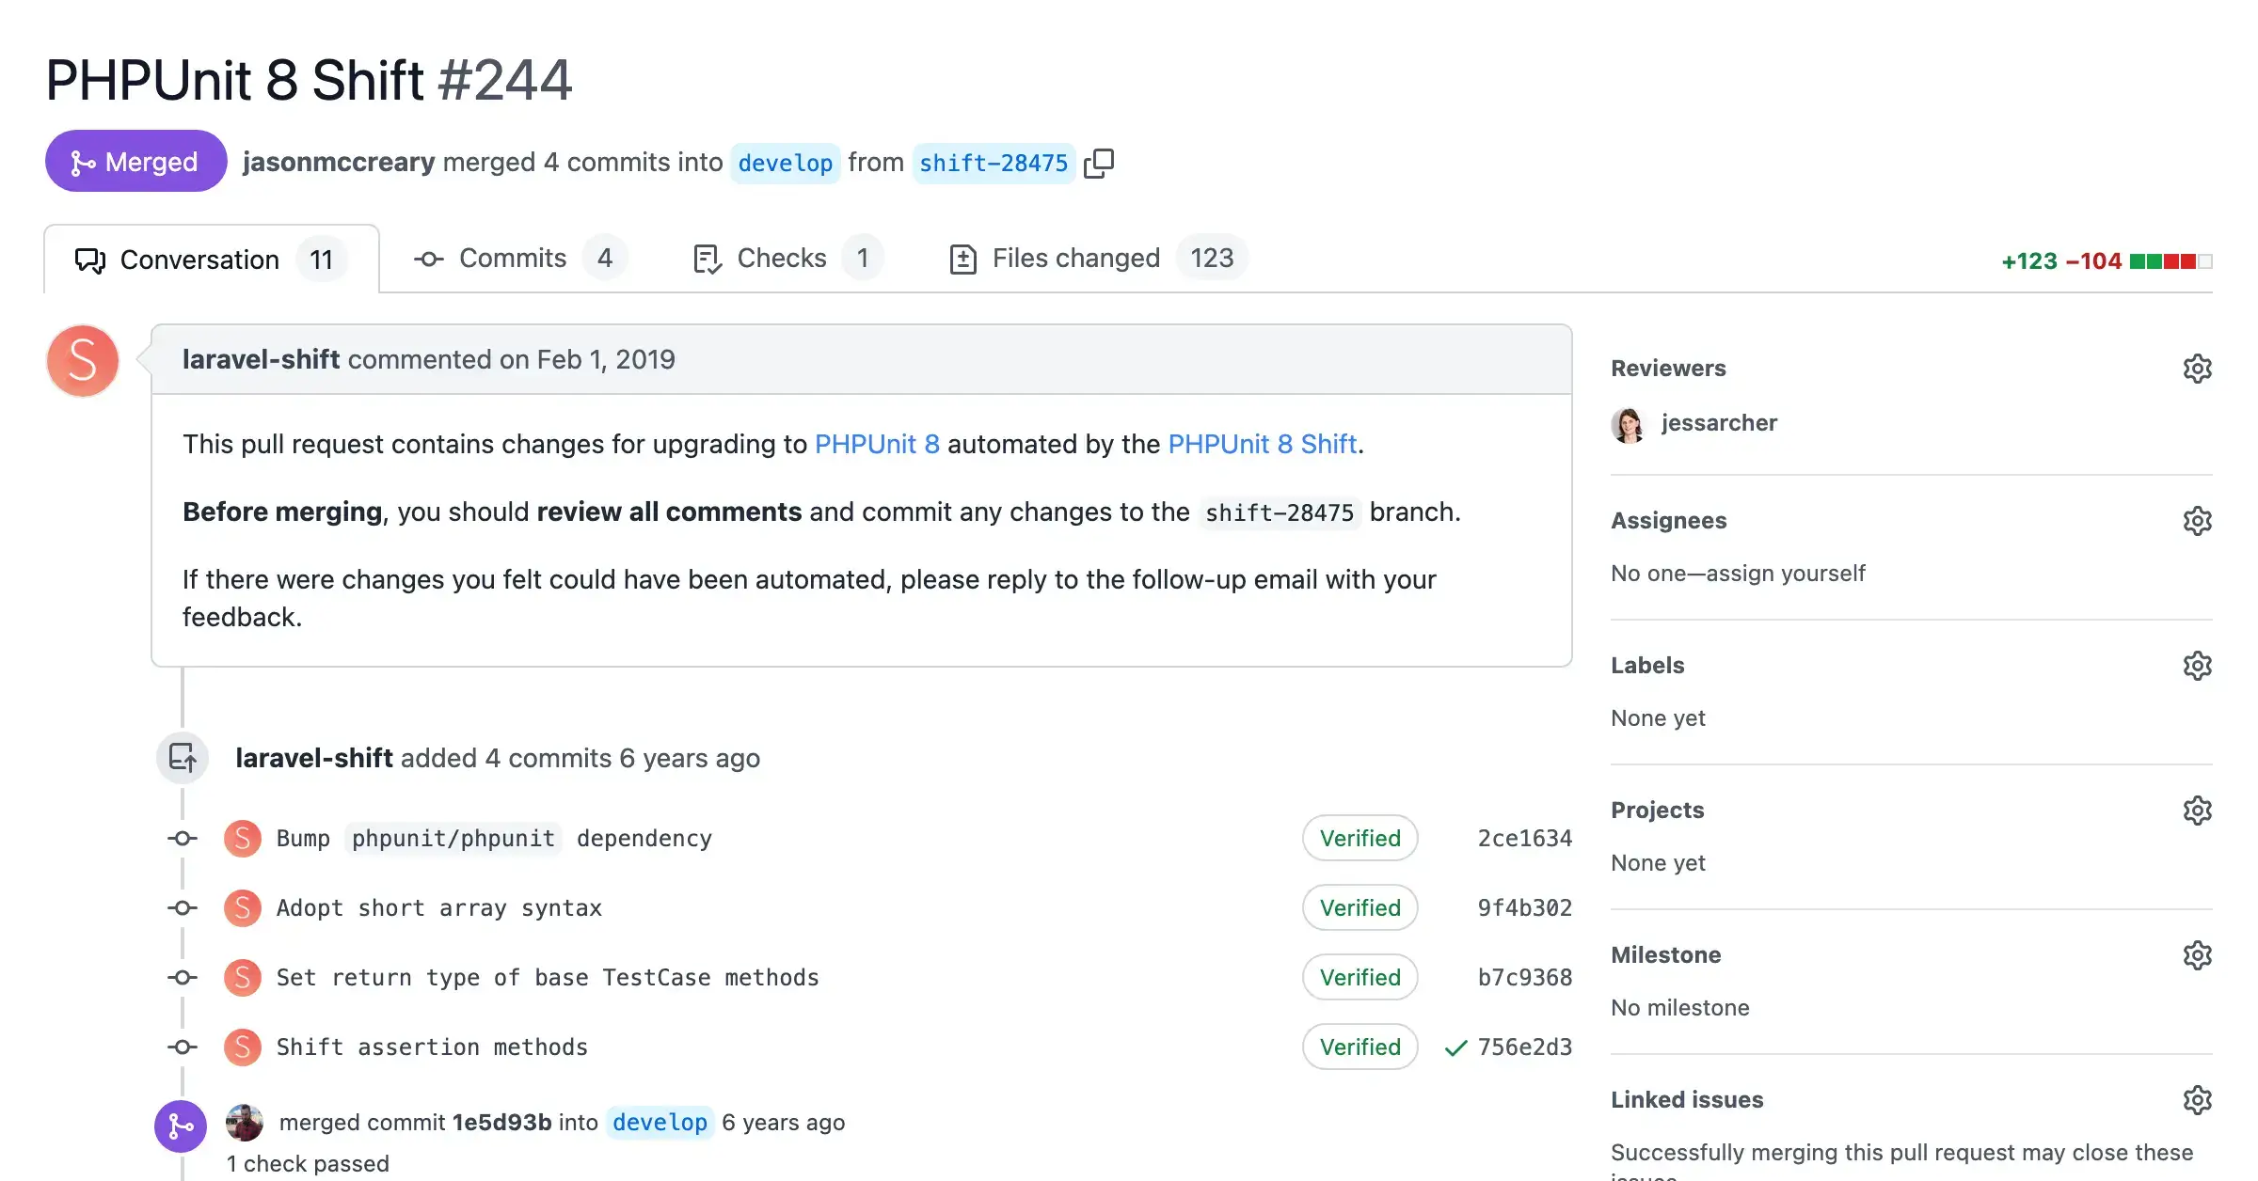Expand the commit 9f4b302 details
2258x1181 pixels.
pos(1522,907)
